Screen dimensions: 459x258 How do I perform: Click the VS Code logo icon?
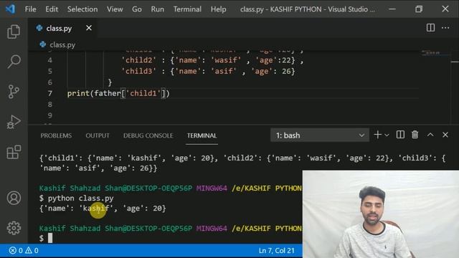(10, 9)
